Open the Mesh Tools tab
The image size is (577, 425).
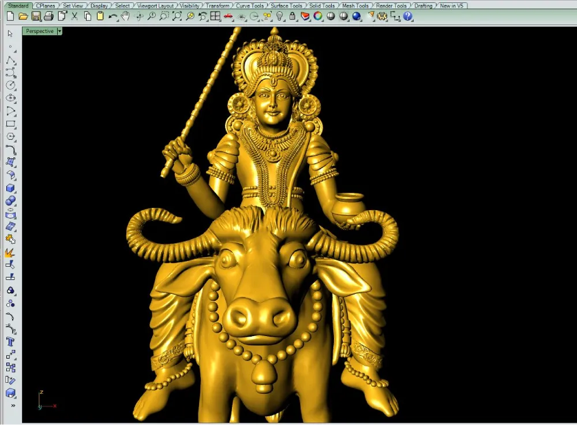(355, 6)
